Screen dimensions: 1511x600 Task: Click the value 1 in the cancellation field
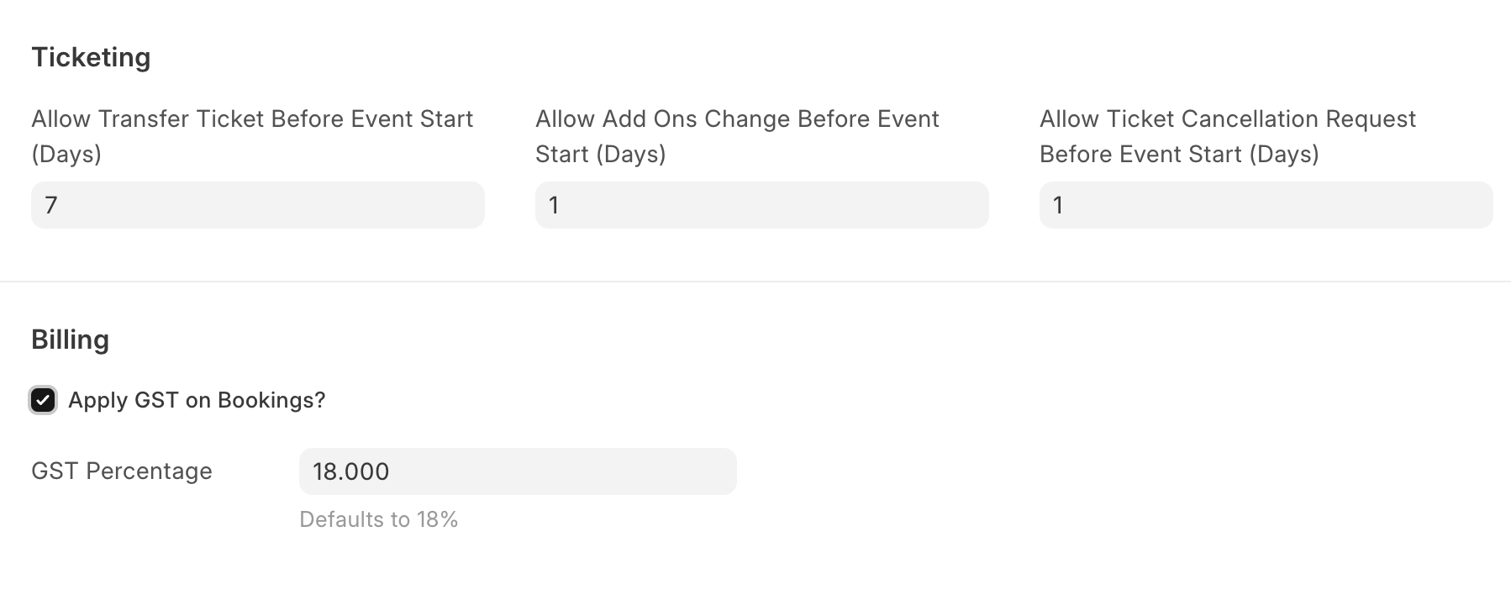(x=1058, y=205)
